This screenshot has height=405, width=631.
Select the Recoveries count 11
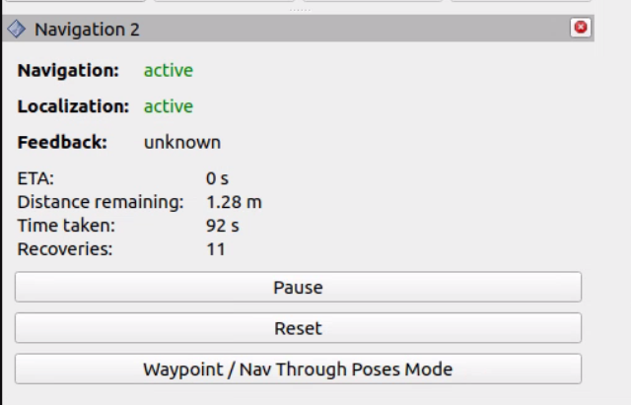click(216, 249)
